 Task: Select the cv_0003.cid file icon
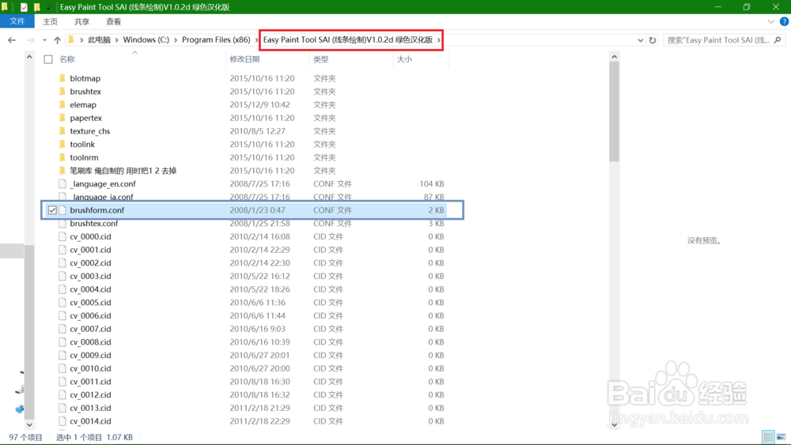62,276
